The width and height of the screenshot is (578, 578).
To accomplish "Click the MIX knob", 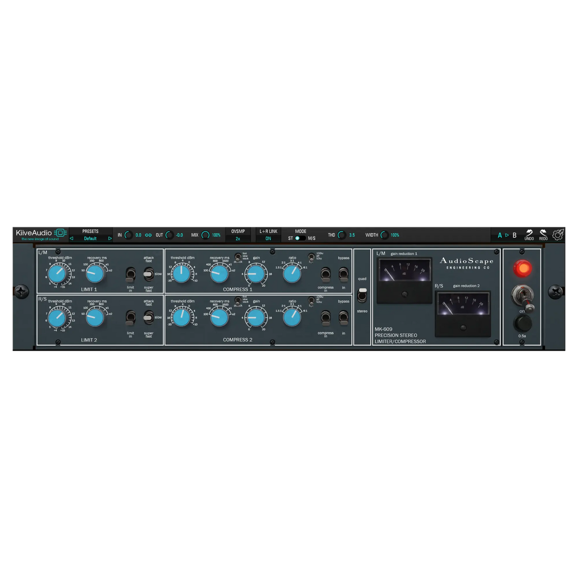I will click(205, 235).
